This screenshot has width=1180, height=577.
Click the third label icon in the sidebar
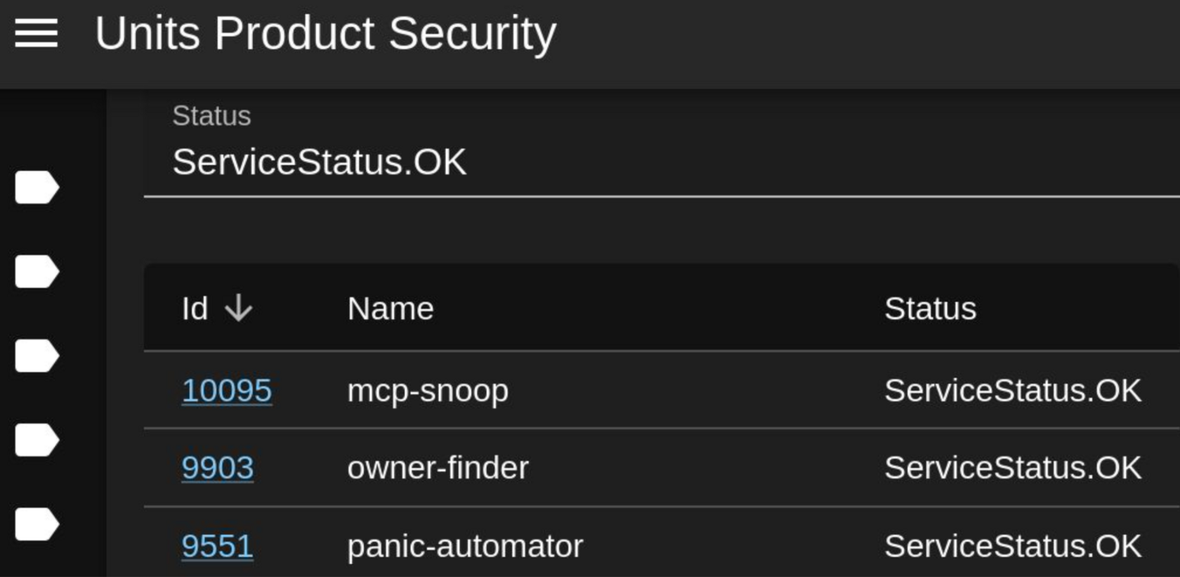coord(37,356)
